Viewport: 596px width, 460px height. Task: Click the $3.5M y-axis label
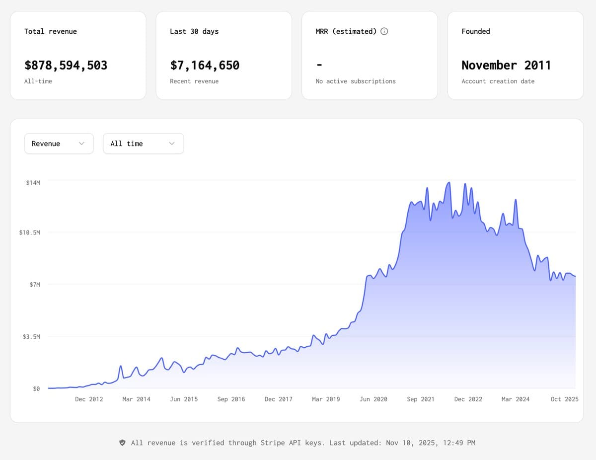tap(31, 337)
